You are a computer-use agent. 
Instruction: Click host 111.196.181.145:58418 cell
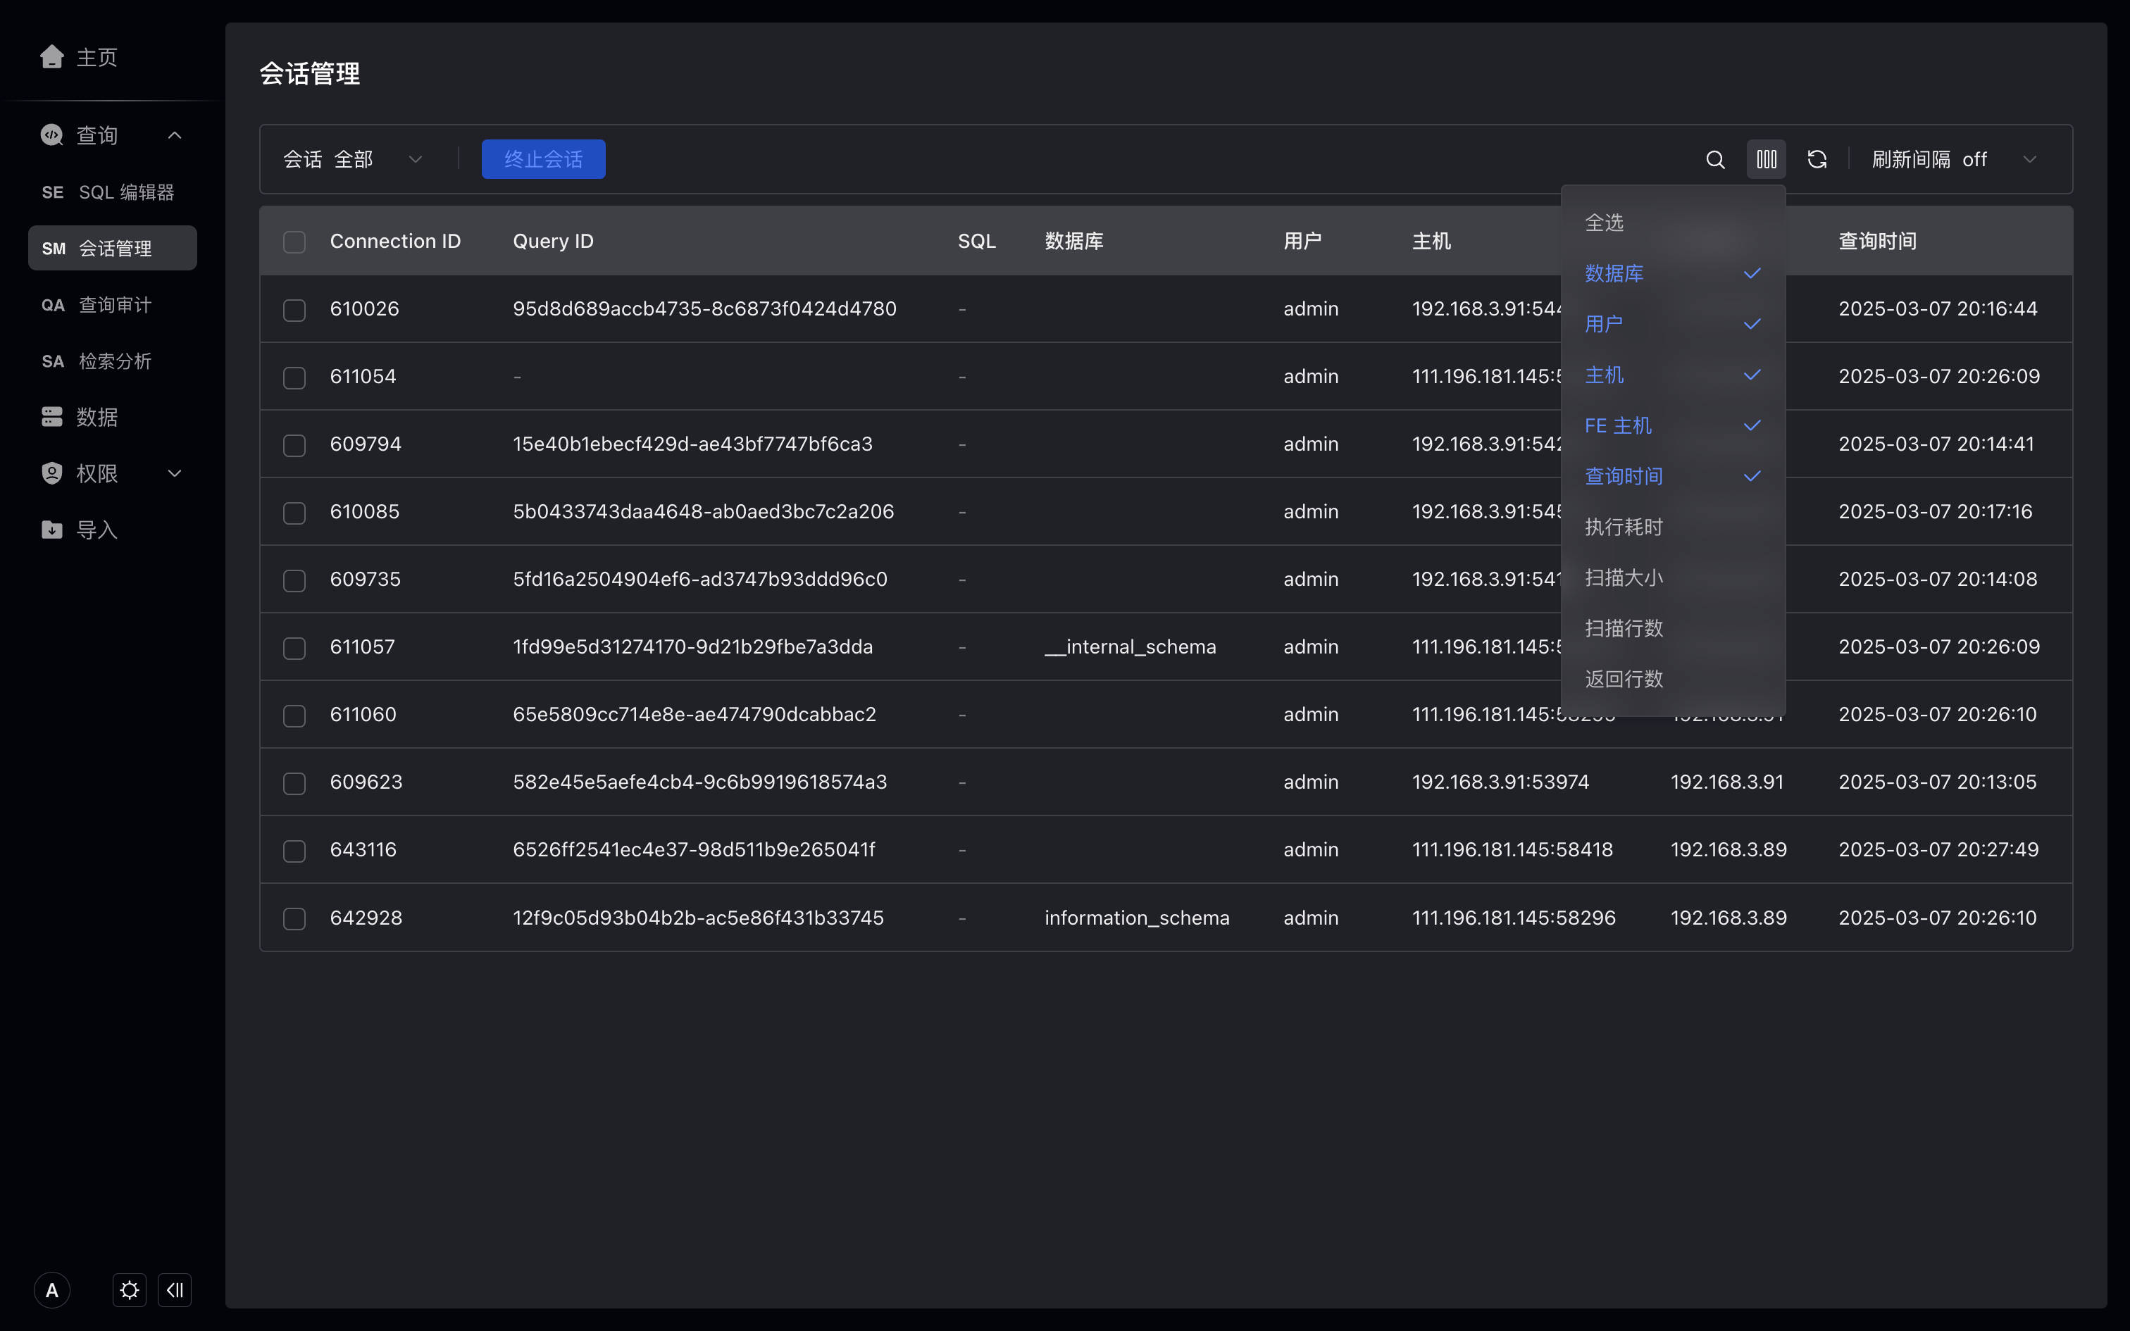click(1512, 849)
